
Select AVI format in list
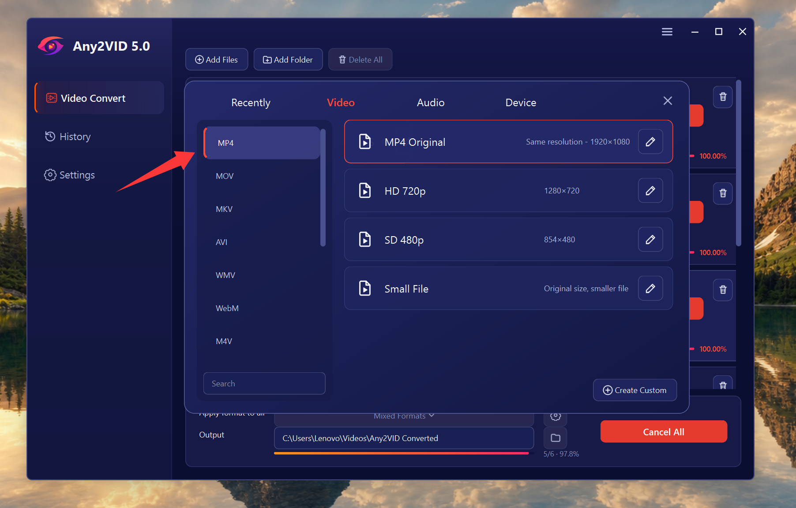click(262, 242)
